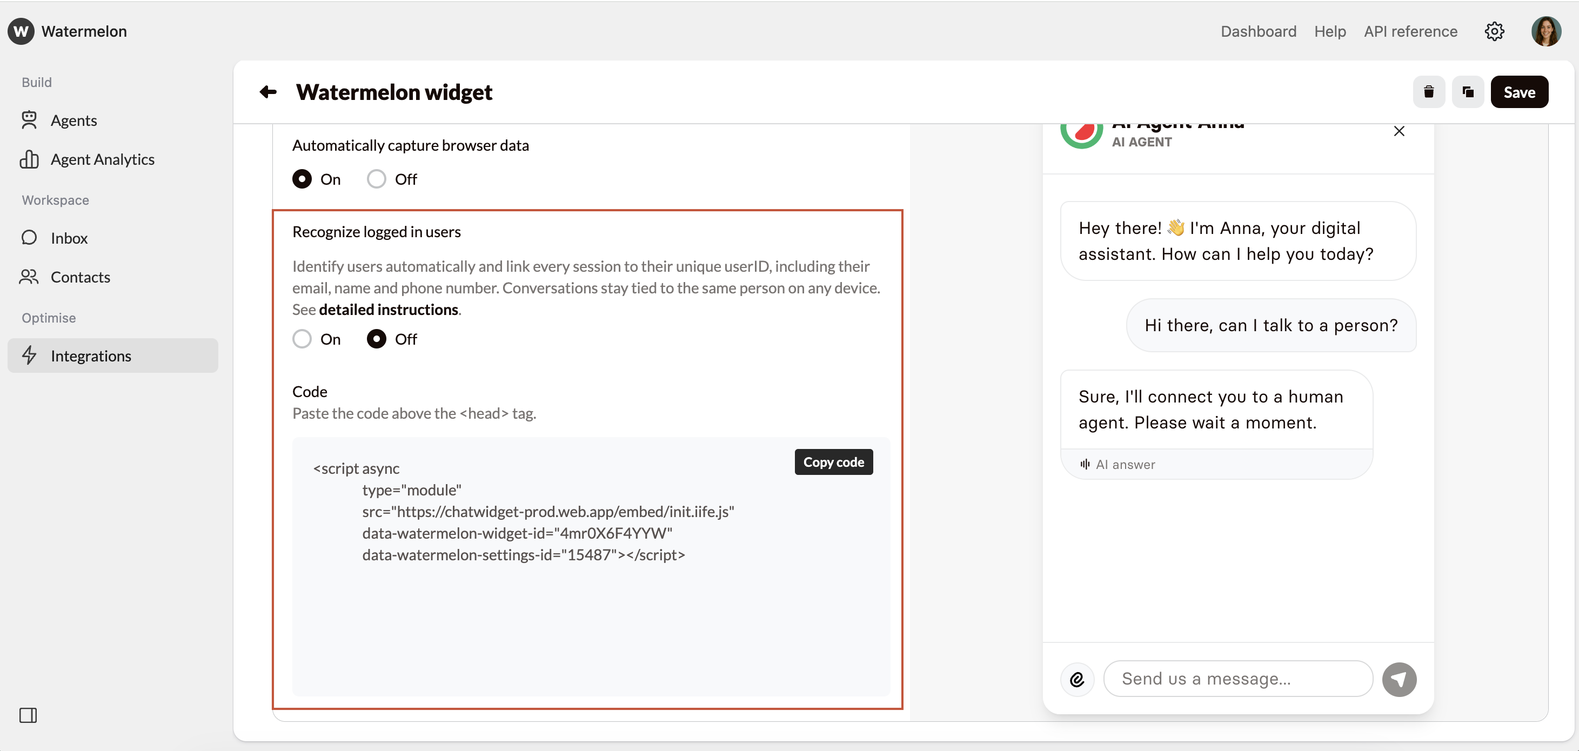
Task: Open Agents in the sidebar
Action: tap(73, 120)
